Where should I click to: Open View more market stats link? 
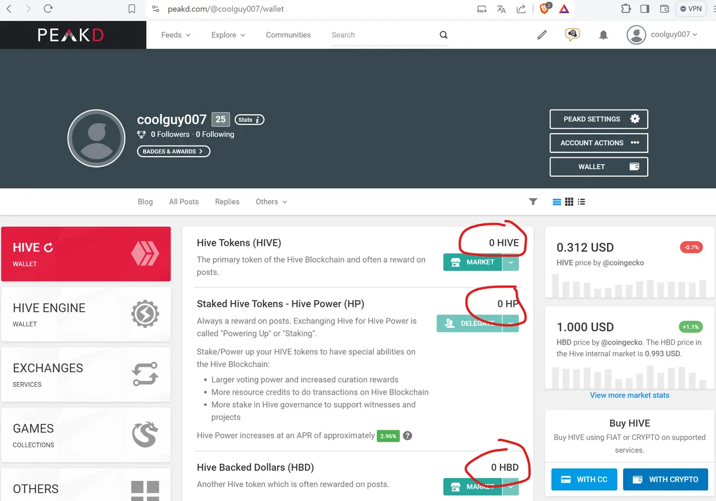pos(629,395)
